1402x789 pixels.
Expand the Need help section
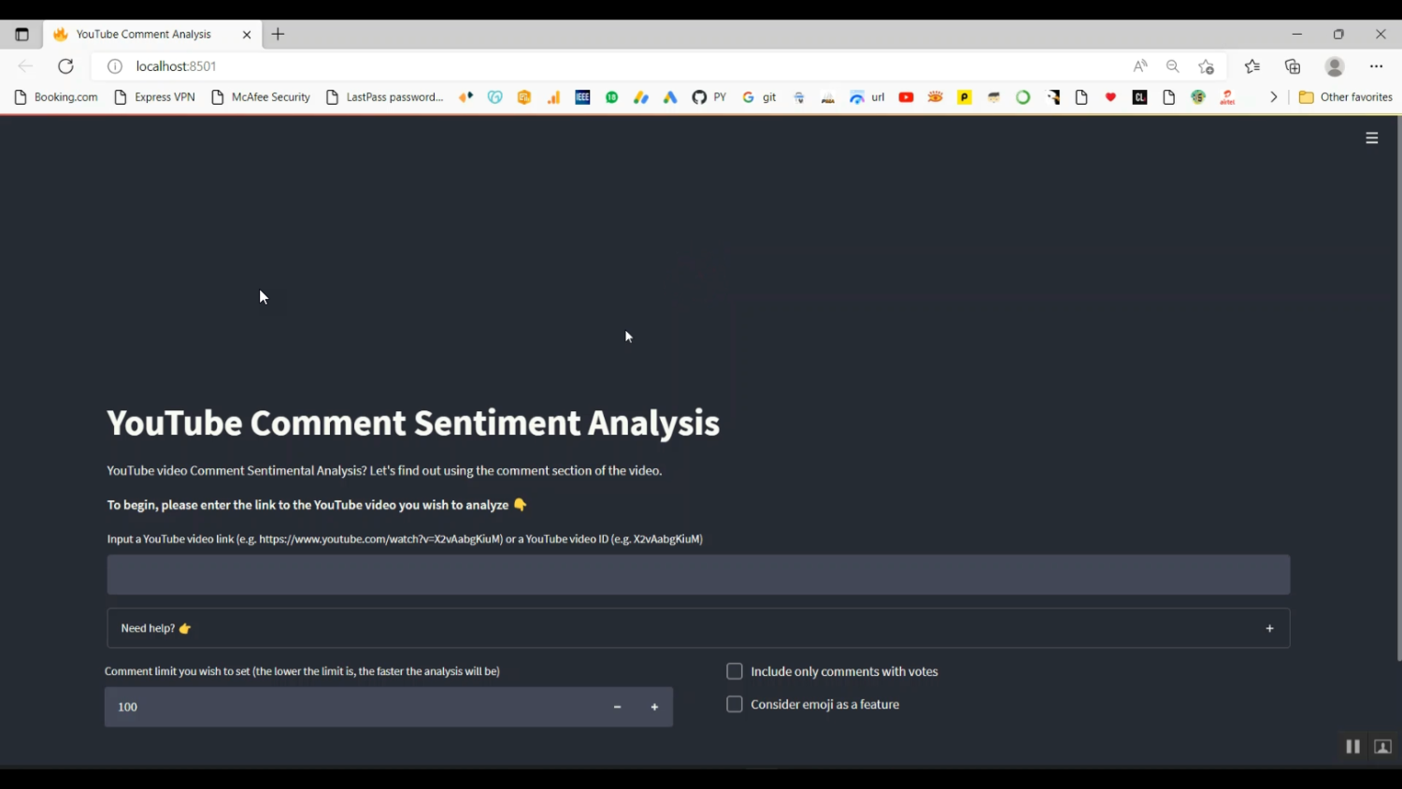[698, 628]
